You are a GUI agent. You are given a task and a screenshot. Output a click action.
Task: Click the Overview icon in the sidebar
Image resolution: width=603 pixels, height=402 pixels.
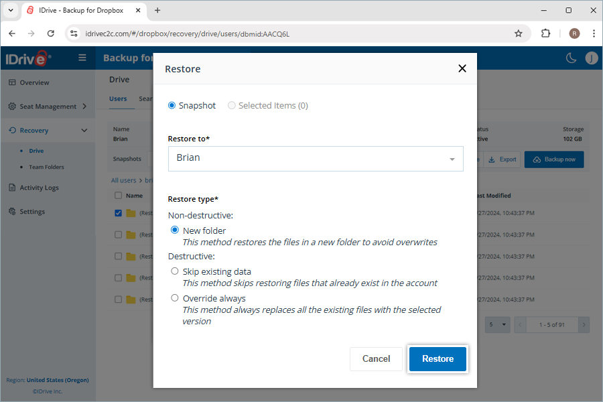tap(11, 82)
